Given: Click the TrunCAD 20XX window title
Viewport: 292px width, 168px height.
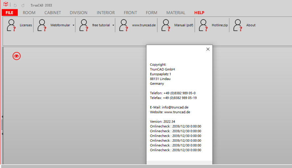Looking at the screenshot, I should [x=41, y=5].
